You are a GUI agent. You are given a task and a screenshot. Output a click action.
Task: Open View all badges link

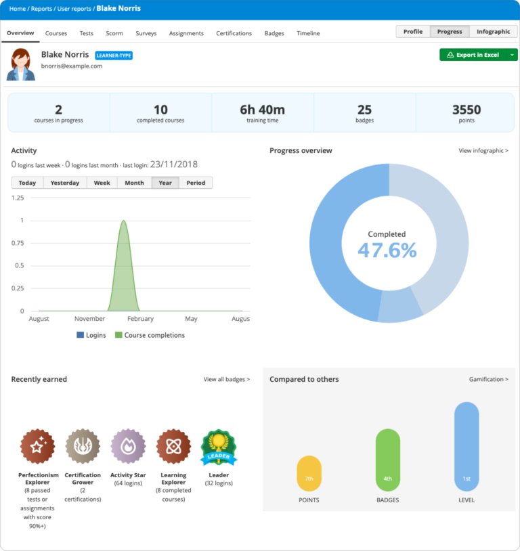[226, 380]
